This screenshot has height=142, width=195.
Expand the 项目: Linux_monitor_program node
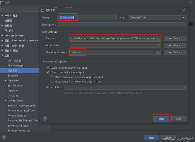click(2, 41)
